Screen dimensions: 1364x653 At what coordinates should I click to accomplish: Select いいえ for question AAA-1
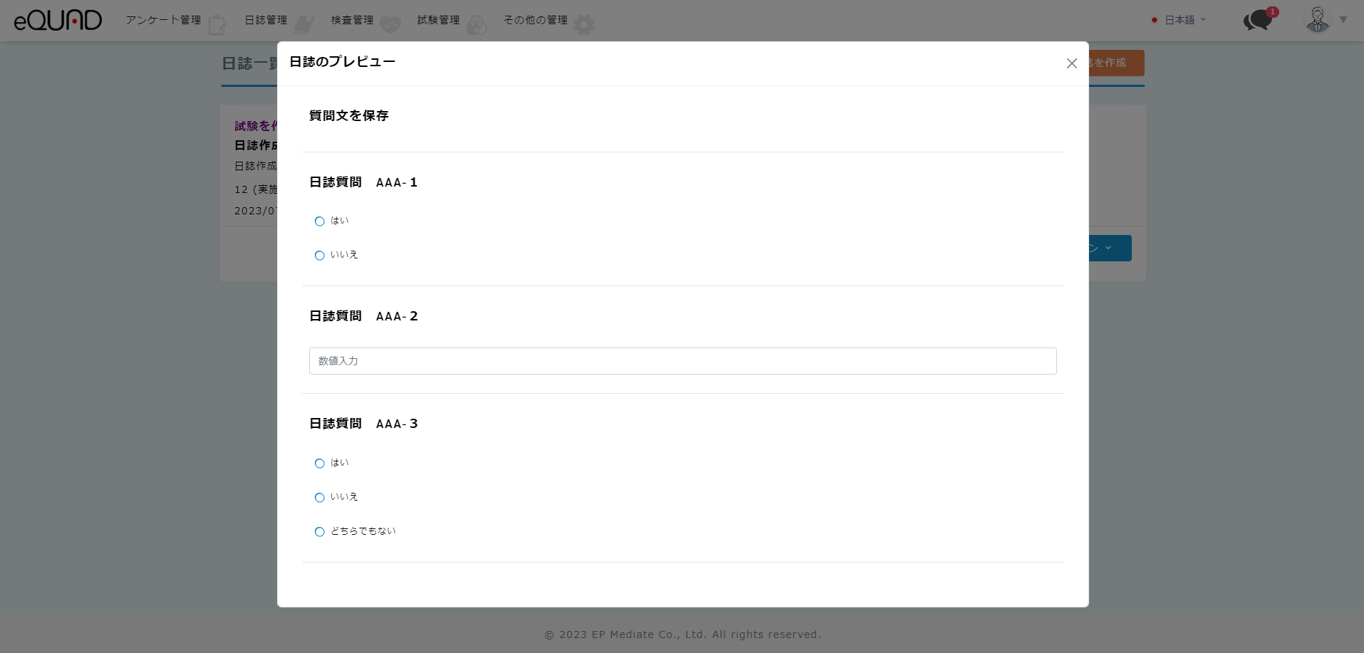pyautogui.click(x=320, y=256)
